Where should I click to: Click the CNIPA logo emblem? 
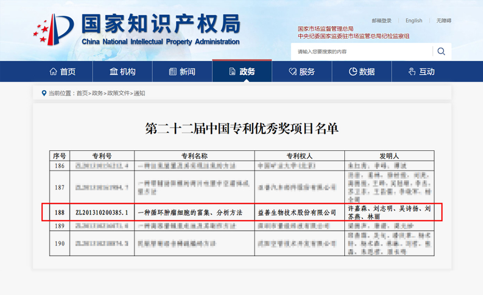point(53,30)
